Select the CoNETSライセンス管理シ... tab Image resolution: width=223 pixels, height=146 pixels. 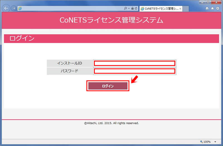161,9
